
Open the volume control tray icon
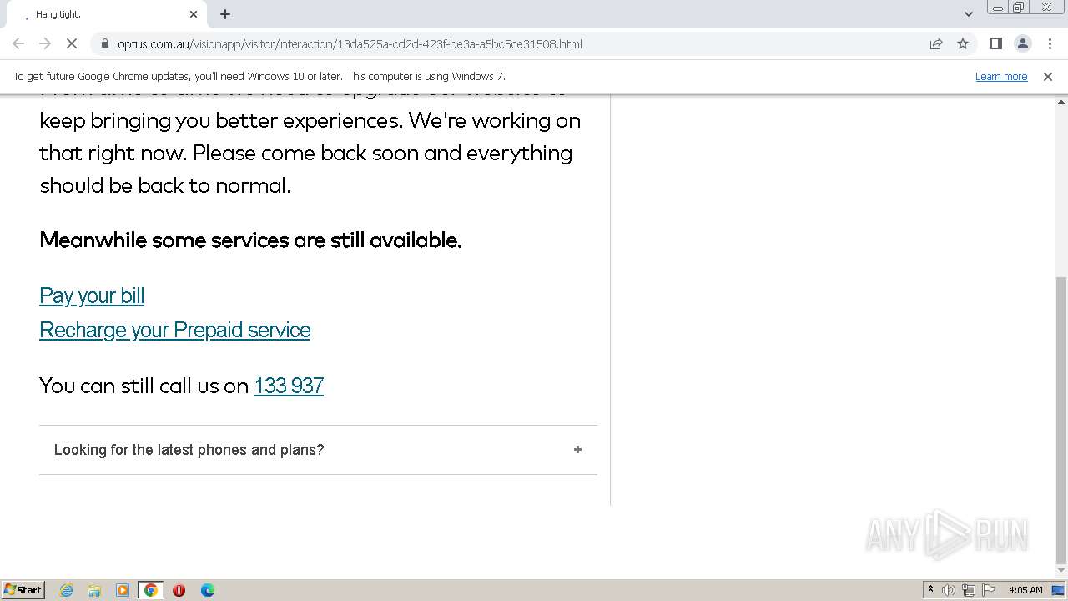tap(949, 590)
